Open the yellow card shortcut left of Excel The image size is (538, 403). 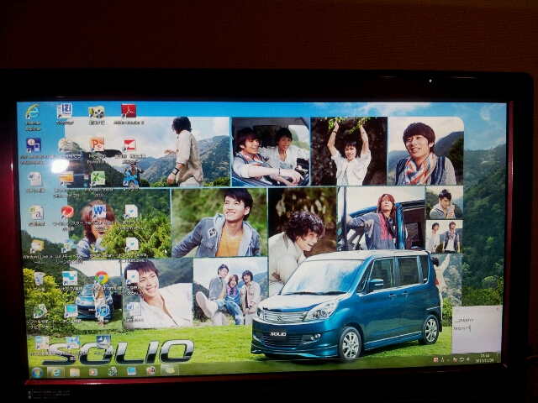pyautogui.click(x=66, y=185)
